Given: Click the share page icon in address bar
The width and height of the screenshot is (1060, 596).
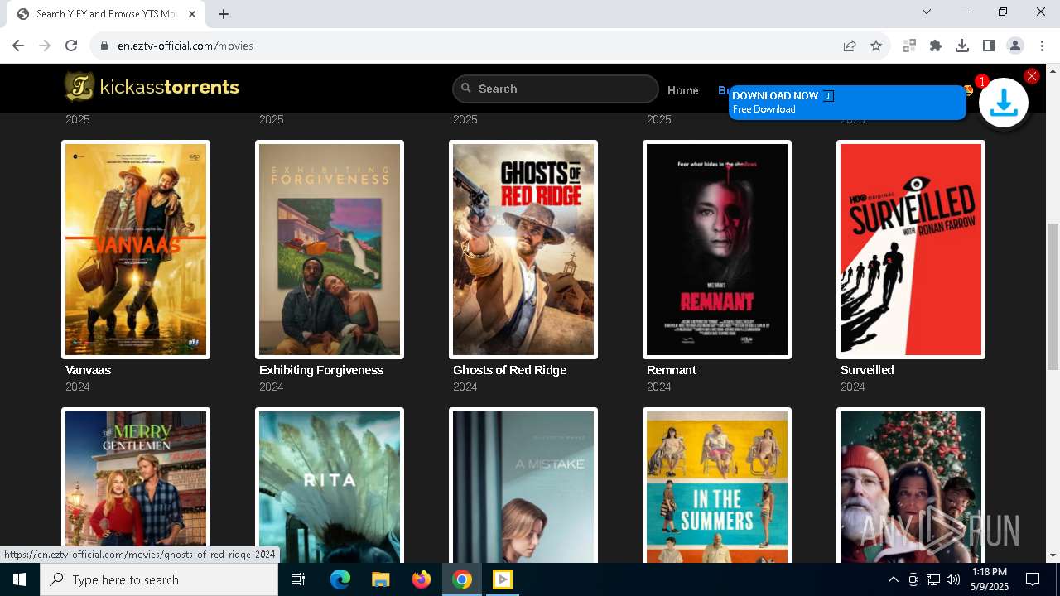Looking at the screenshot, I should pos(850,46).
